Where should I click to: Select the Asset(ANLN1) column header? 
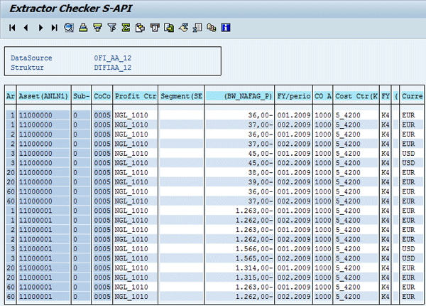pos(44,95)
